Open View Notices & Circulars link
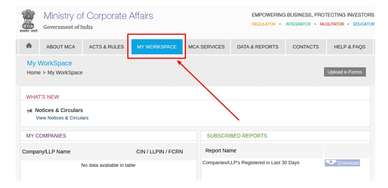 62,118
